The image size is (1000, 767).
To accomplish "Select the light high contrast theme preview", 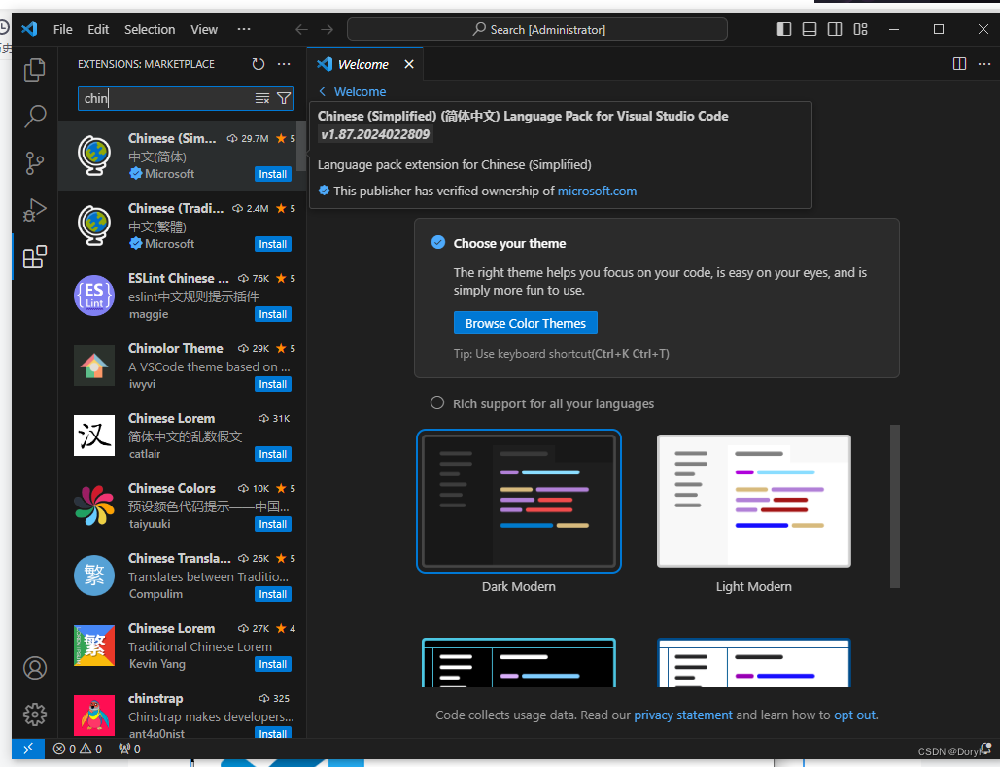I will click(x=754, y=662).
